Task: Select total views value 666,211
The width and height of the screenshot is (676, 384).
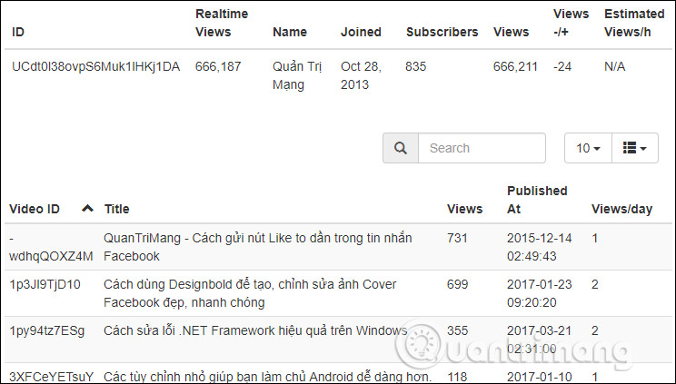Action: 515,67
